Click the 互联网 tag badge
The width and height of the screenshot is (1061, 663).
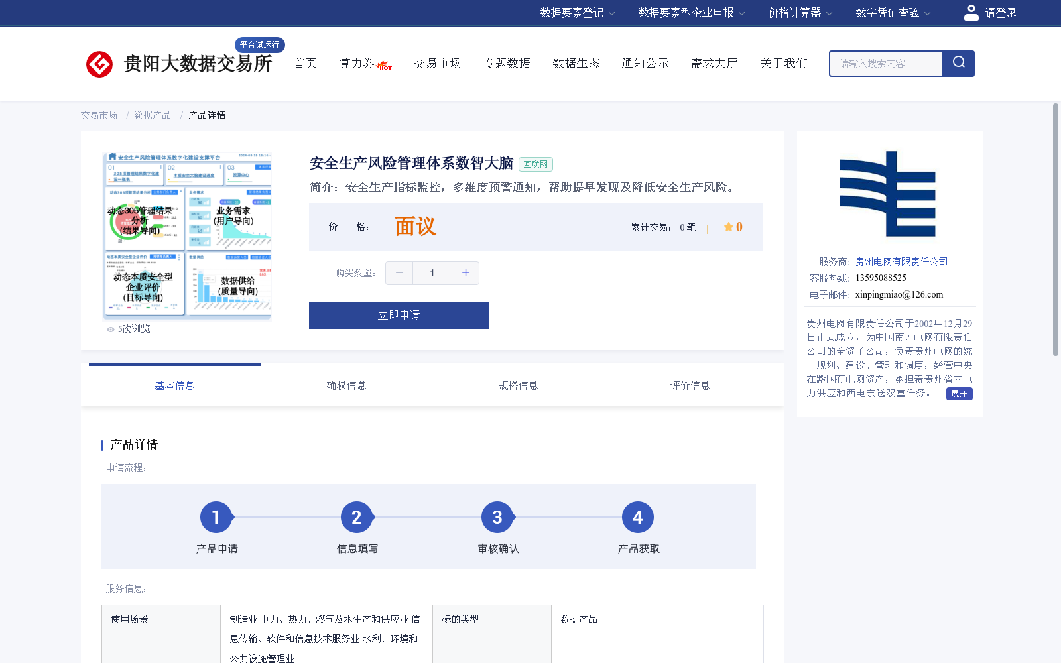pyautogui.click(x=536, y=164)
